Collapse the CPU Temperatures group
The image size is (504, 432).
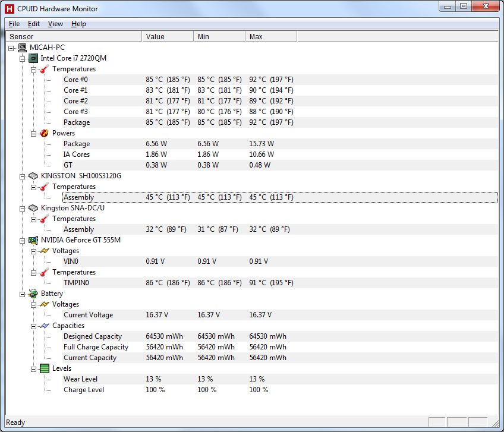tap(33, 70)
